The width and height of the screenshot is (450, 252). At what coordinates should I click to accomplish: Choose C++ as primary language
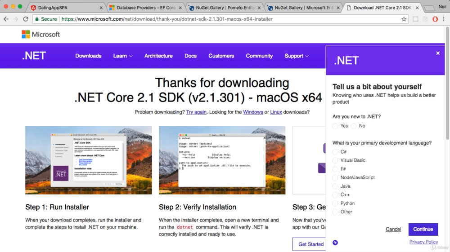335,195
